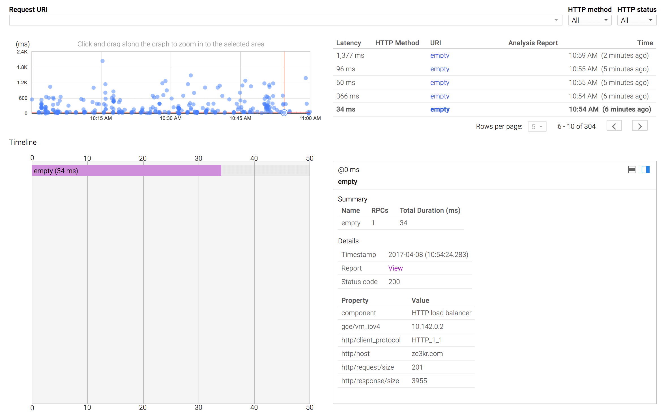The image size is (666, 416).
Task: Select the http/response/size value 3955
Action: [419, 381]
